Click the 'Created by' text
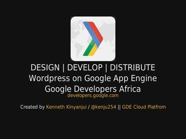 [x=32, y=107]
